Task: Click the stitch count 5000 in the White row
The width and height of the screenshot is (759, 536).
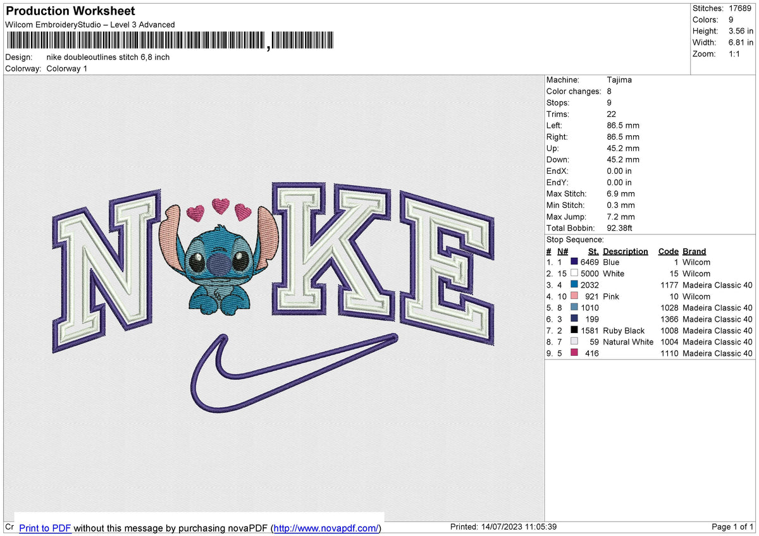Action: coord(589,274)
